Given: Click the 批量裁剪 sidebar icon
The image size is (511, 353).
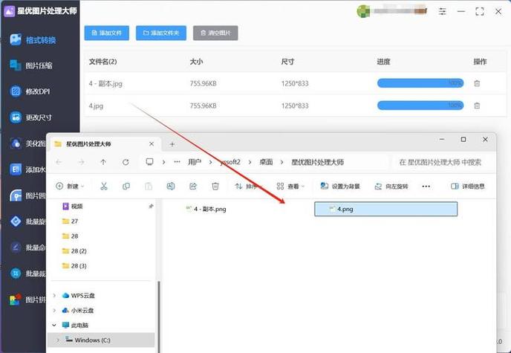Looking at the screenshot, I should coord(16,273).
